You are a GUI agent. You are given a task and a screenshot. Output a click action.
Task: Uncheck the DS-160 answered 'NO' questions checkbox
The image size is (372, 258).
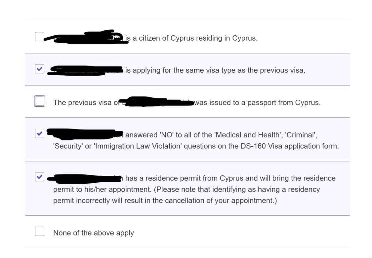coord(39,133)
